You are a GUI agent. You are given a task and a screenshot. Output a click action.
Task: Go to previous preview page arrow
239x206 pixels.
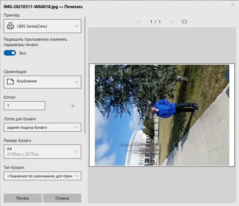click(x=139, y=22)
